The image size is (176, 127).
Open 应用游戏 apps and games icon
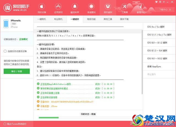tap(58, 6)
